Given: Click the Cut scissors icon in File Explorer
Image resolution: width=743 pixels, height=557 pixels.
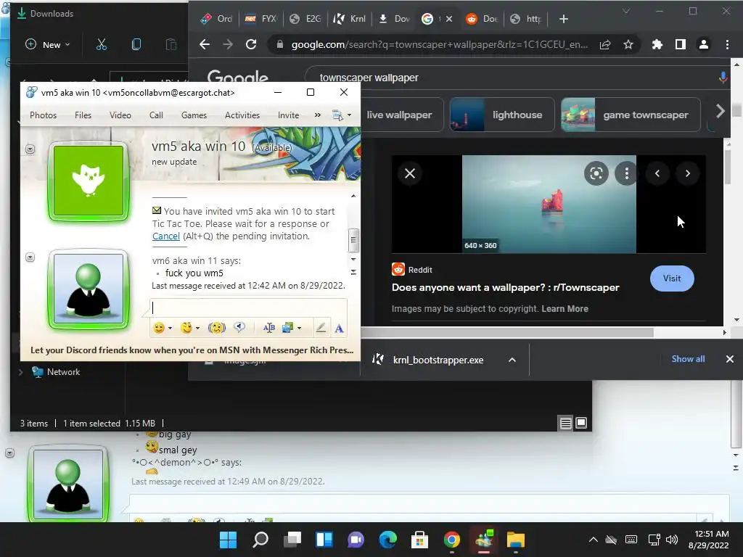Looking at the screenshot, I should tap(102, 44).
